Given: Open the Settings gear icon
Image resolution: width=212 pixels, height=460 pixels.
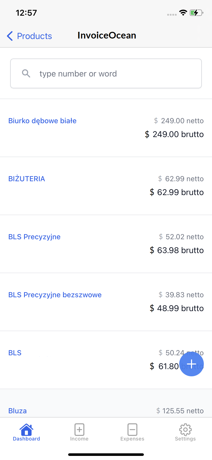Looking at the screenshot, I should click(x=185, y=429).
